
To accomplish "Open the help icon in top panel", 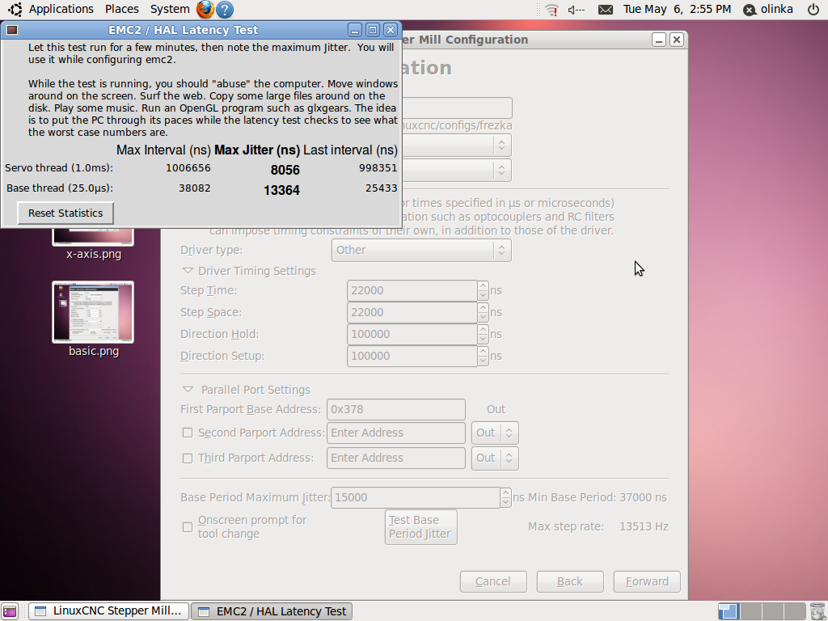I will pyautogui.click(x=225, y=10).
